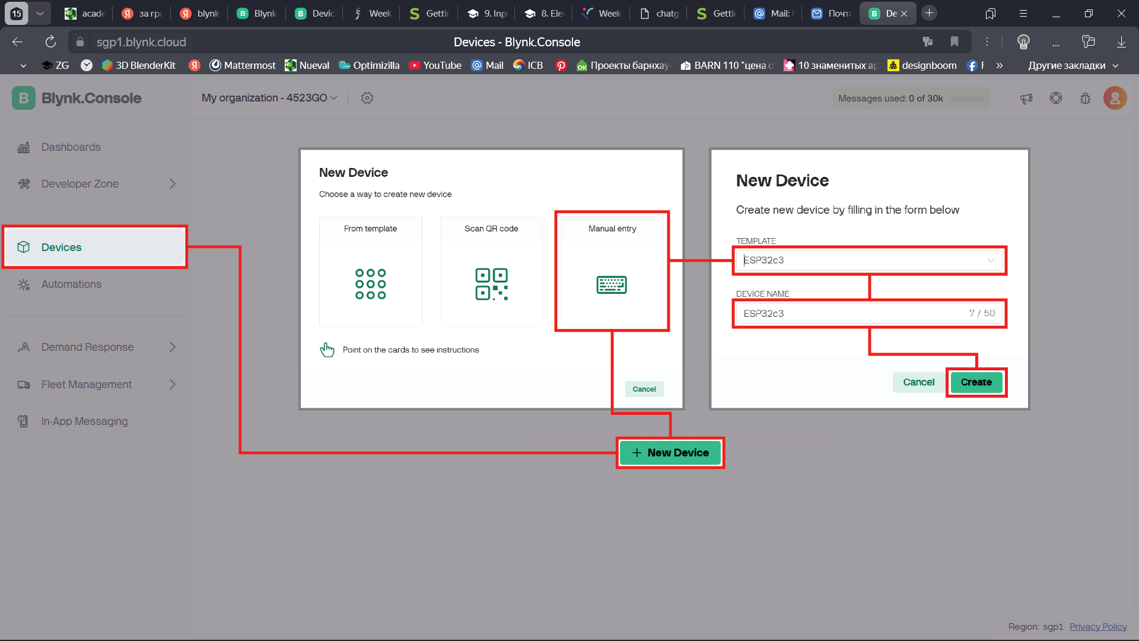The height and width of the screenshot is (641, 1139).
Task: Open the Pinterest bookmark icon
Action: (x=561, y=65)
